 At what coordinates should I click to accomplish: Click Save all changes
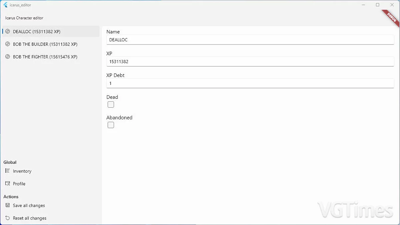pyautogui.click(x=29, y=205)
